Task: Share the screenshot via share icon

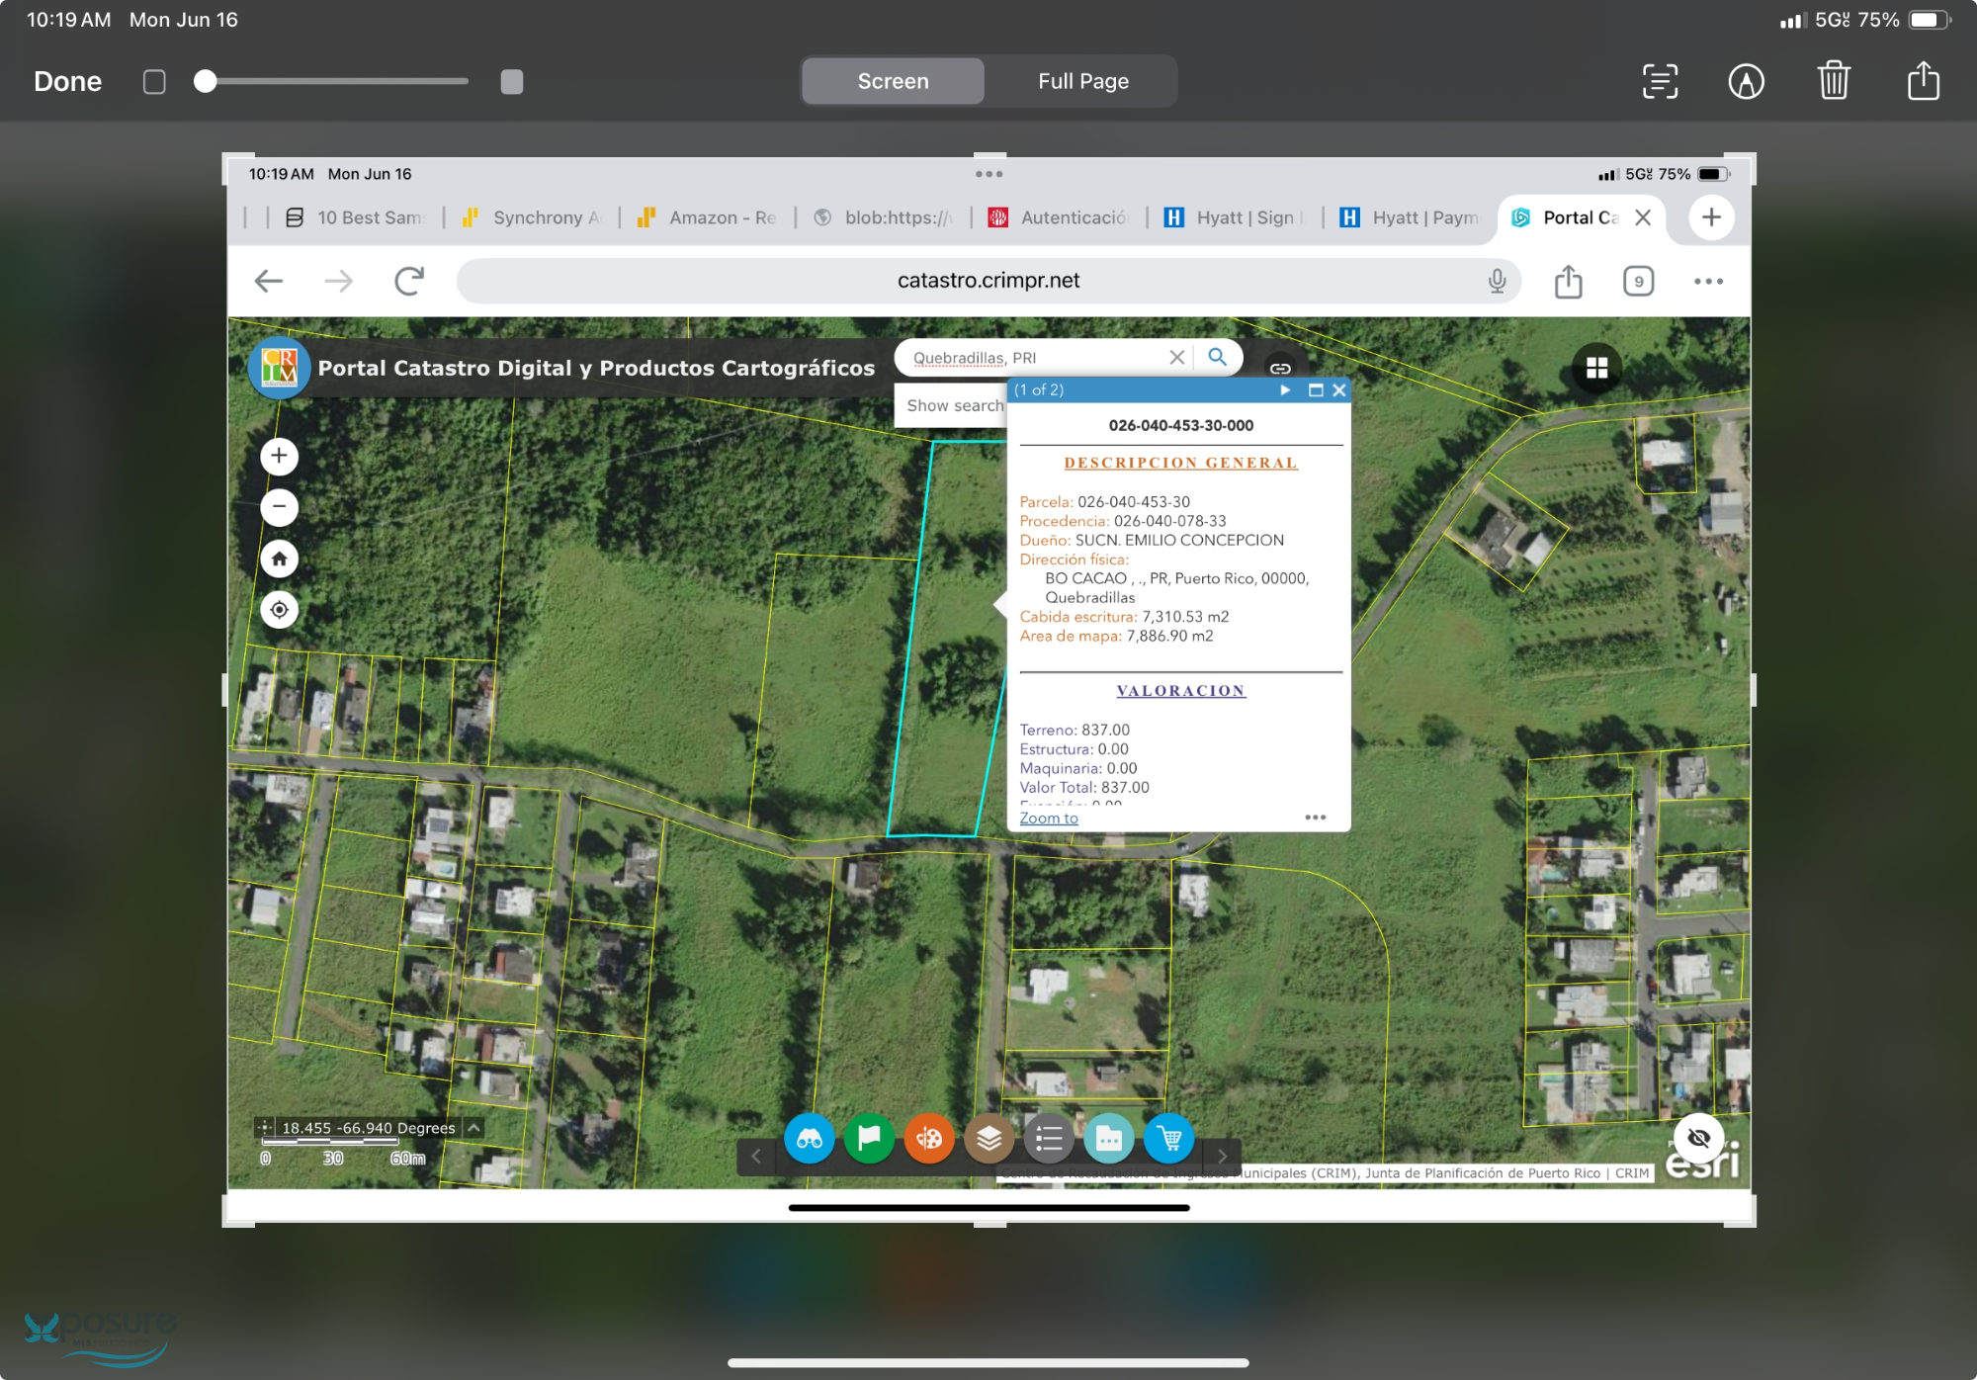Action: point(1923,80)
